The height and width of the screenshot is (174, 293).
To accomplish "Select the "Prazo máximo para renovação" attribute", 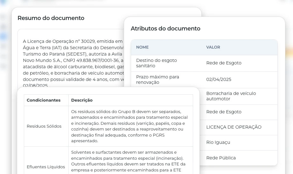I will coord(157,79).
